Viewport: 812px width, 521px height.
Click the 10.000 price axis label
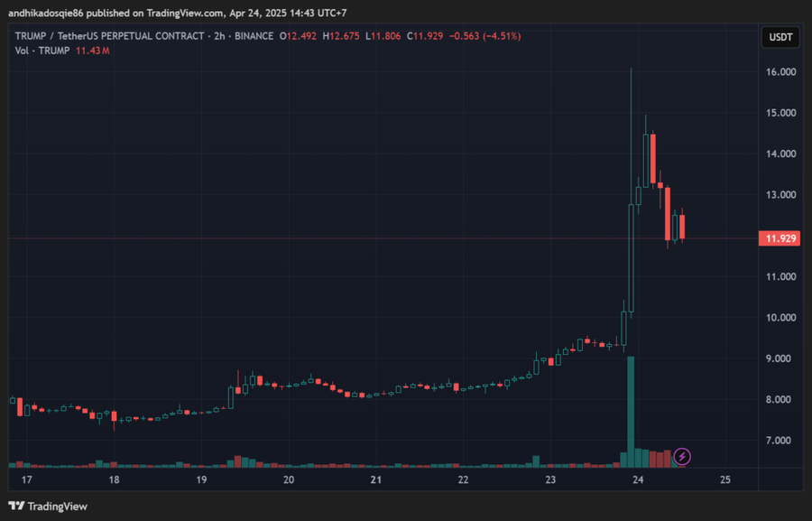(x=781, y=318)
